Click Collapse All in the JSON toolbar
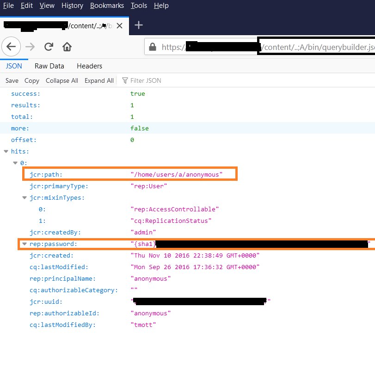 62,80
